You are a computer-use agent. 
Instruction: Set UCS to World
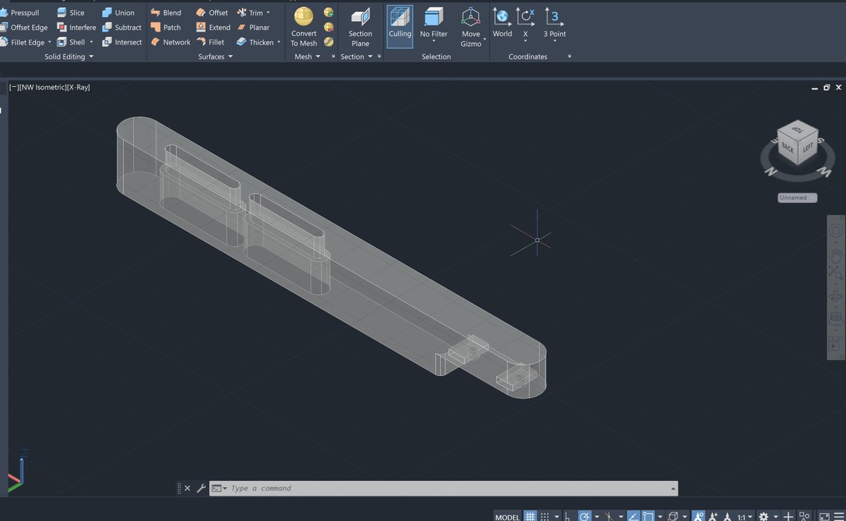click(502, 23)
